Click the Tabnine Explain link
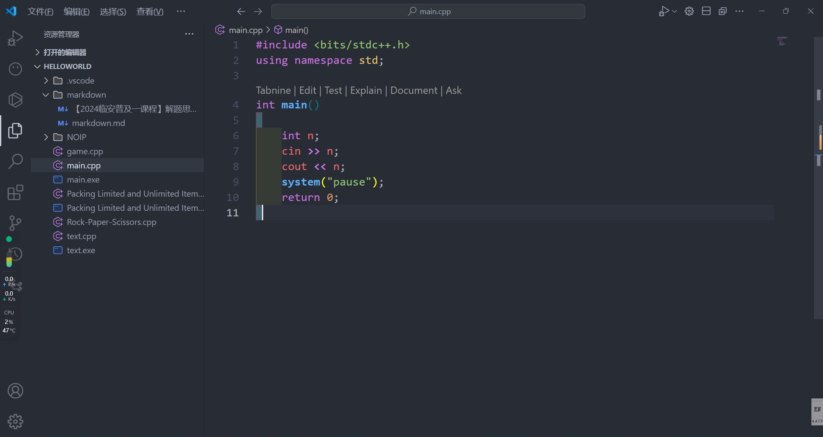 (x=366, y=90)
